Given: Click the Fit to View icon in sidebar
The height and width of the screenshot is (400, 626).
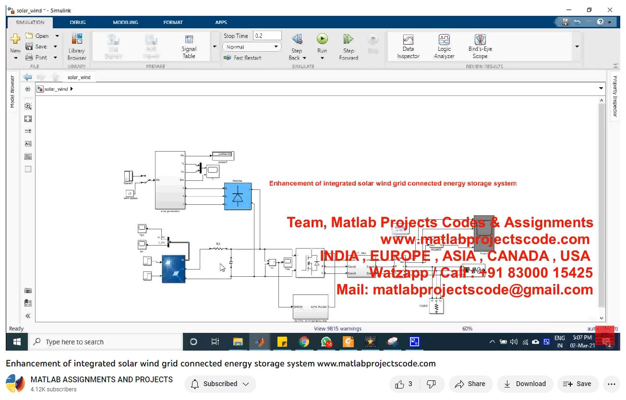Looking at the screenshot, I should (28, 118).
